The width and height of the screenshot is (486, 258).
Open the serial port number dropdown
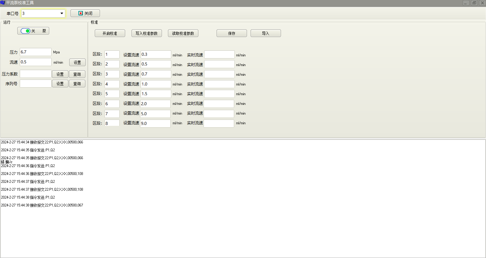pos(62,13)
